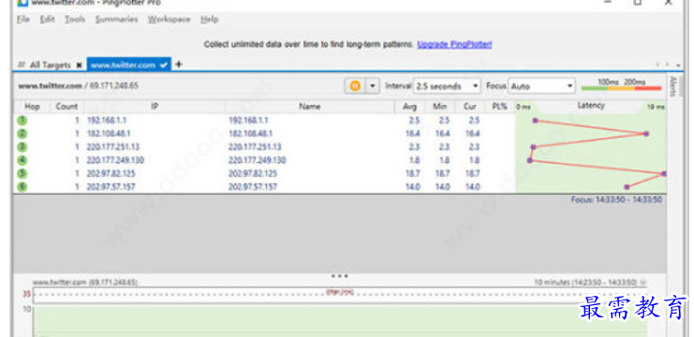Close the All Targets tab
Screen dimensions: 694x337
coord(80,65)
